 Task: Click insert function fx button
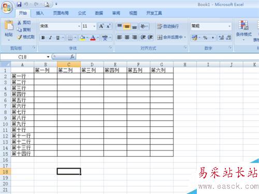click(73, 56)
